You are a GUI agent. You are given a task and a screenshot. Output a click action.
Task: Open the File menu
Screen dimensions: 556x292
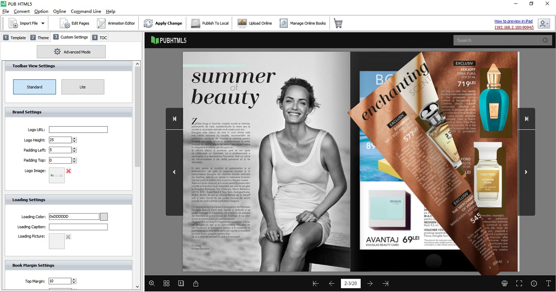(x=6, y=11)
